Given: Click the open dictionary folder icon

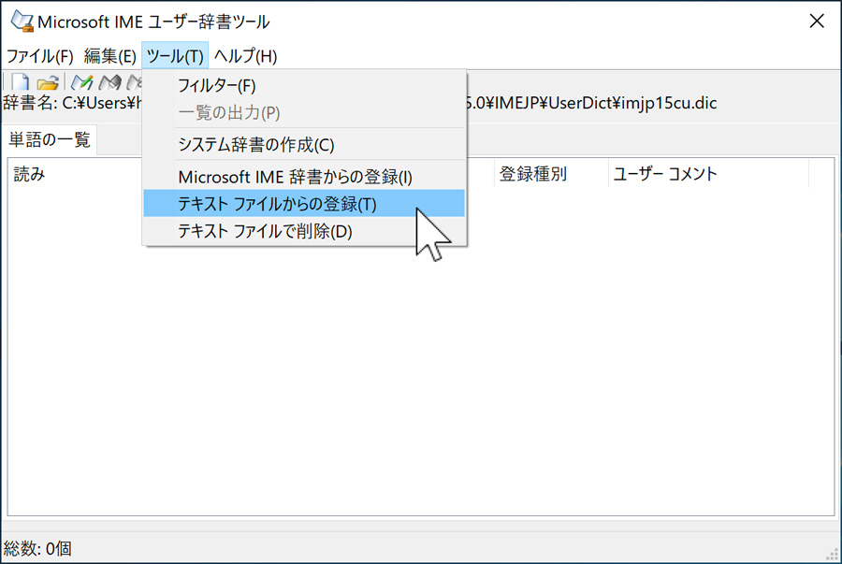Looking at the screenshot, I should coord(48,82).
